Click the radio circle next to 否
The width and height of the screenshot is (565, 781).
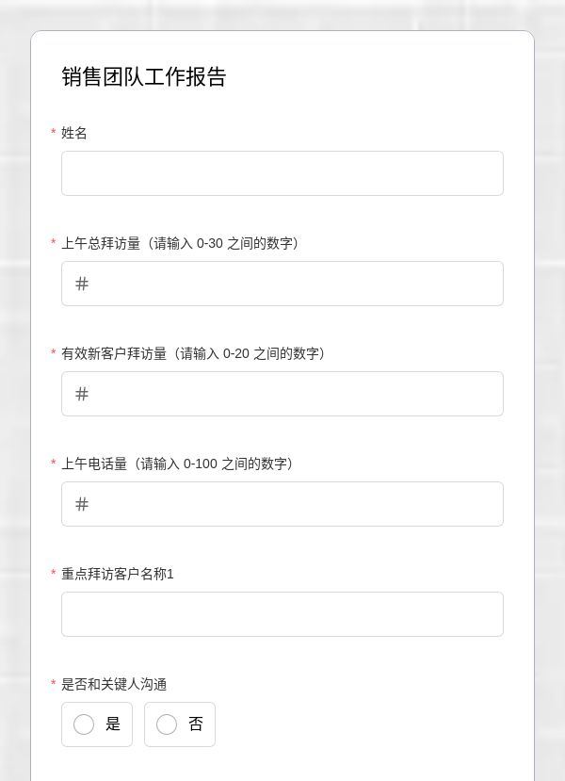(167, 724)
